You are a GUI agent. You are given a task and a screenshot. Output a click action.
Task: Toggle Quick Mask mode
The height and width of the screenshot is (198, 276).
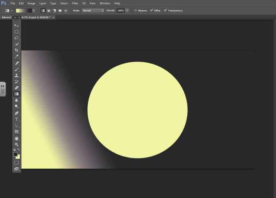click(16, 162)
